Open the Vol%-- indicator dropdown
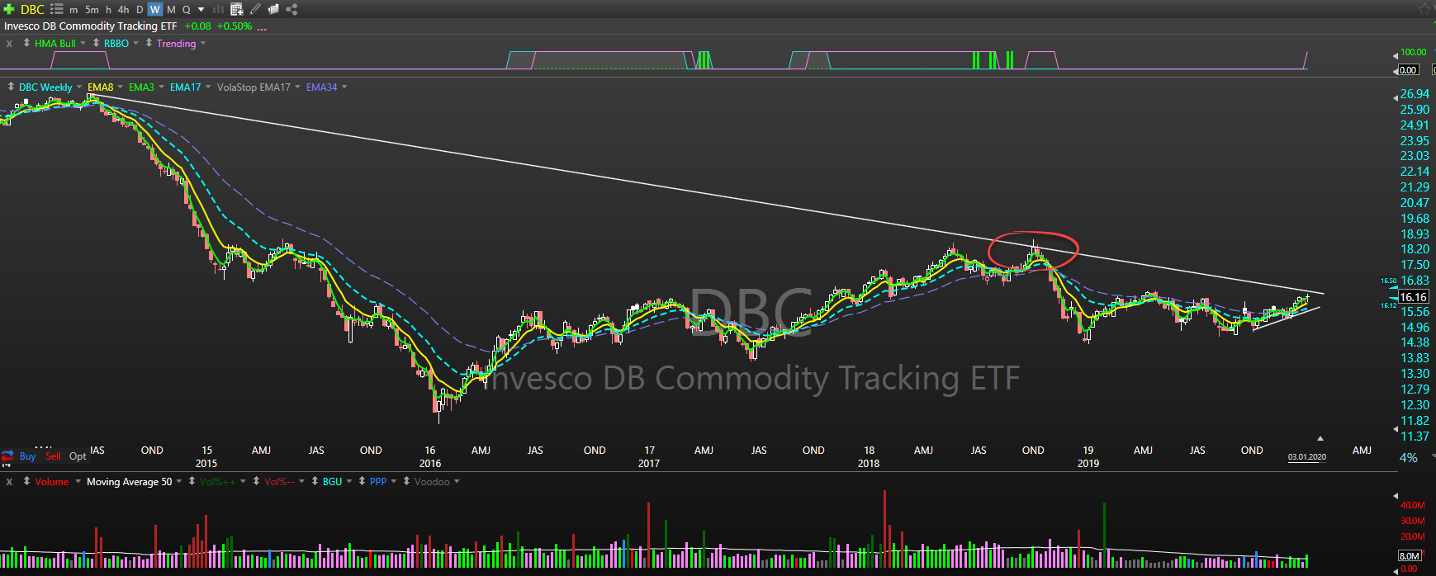This screenshot has height=576, width=1436. click(302, 482)
